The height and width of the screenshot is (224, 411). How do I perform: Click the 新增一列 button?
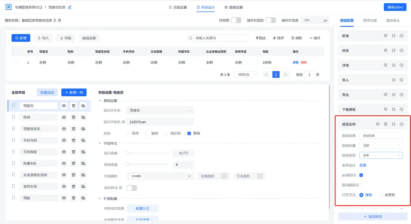click(74, 93)
